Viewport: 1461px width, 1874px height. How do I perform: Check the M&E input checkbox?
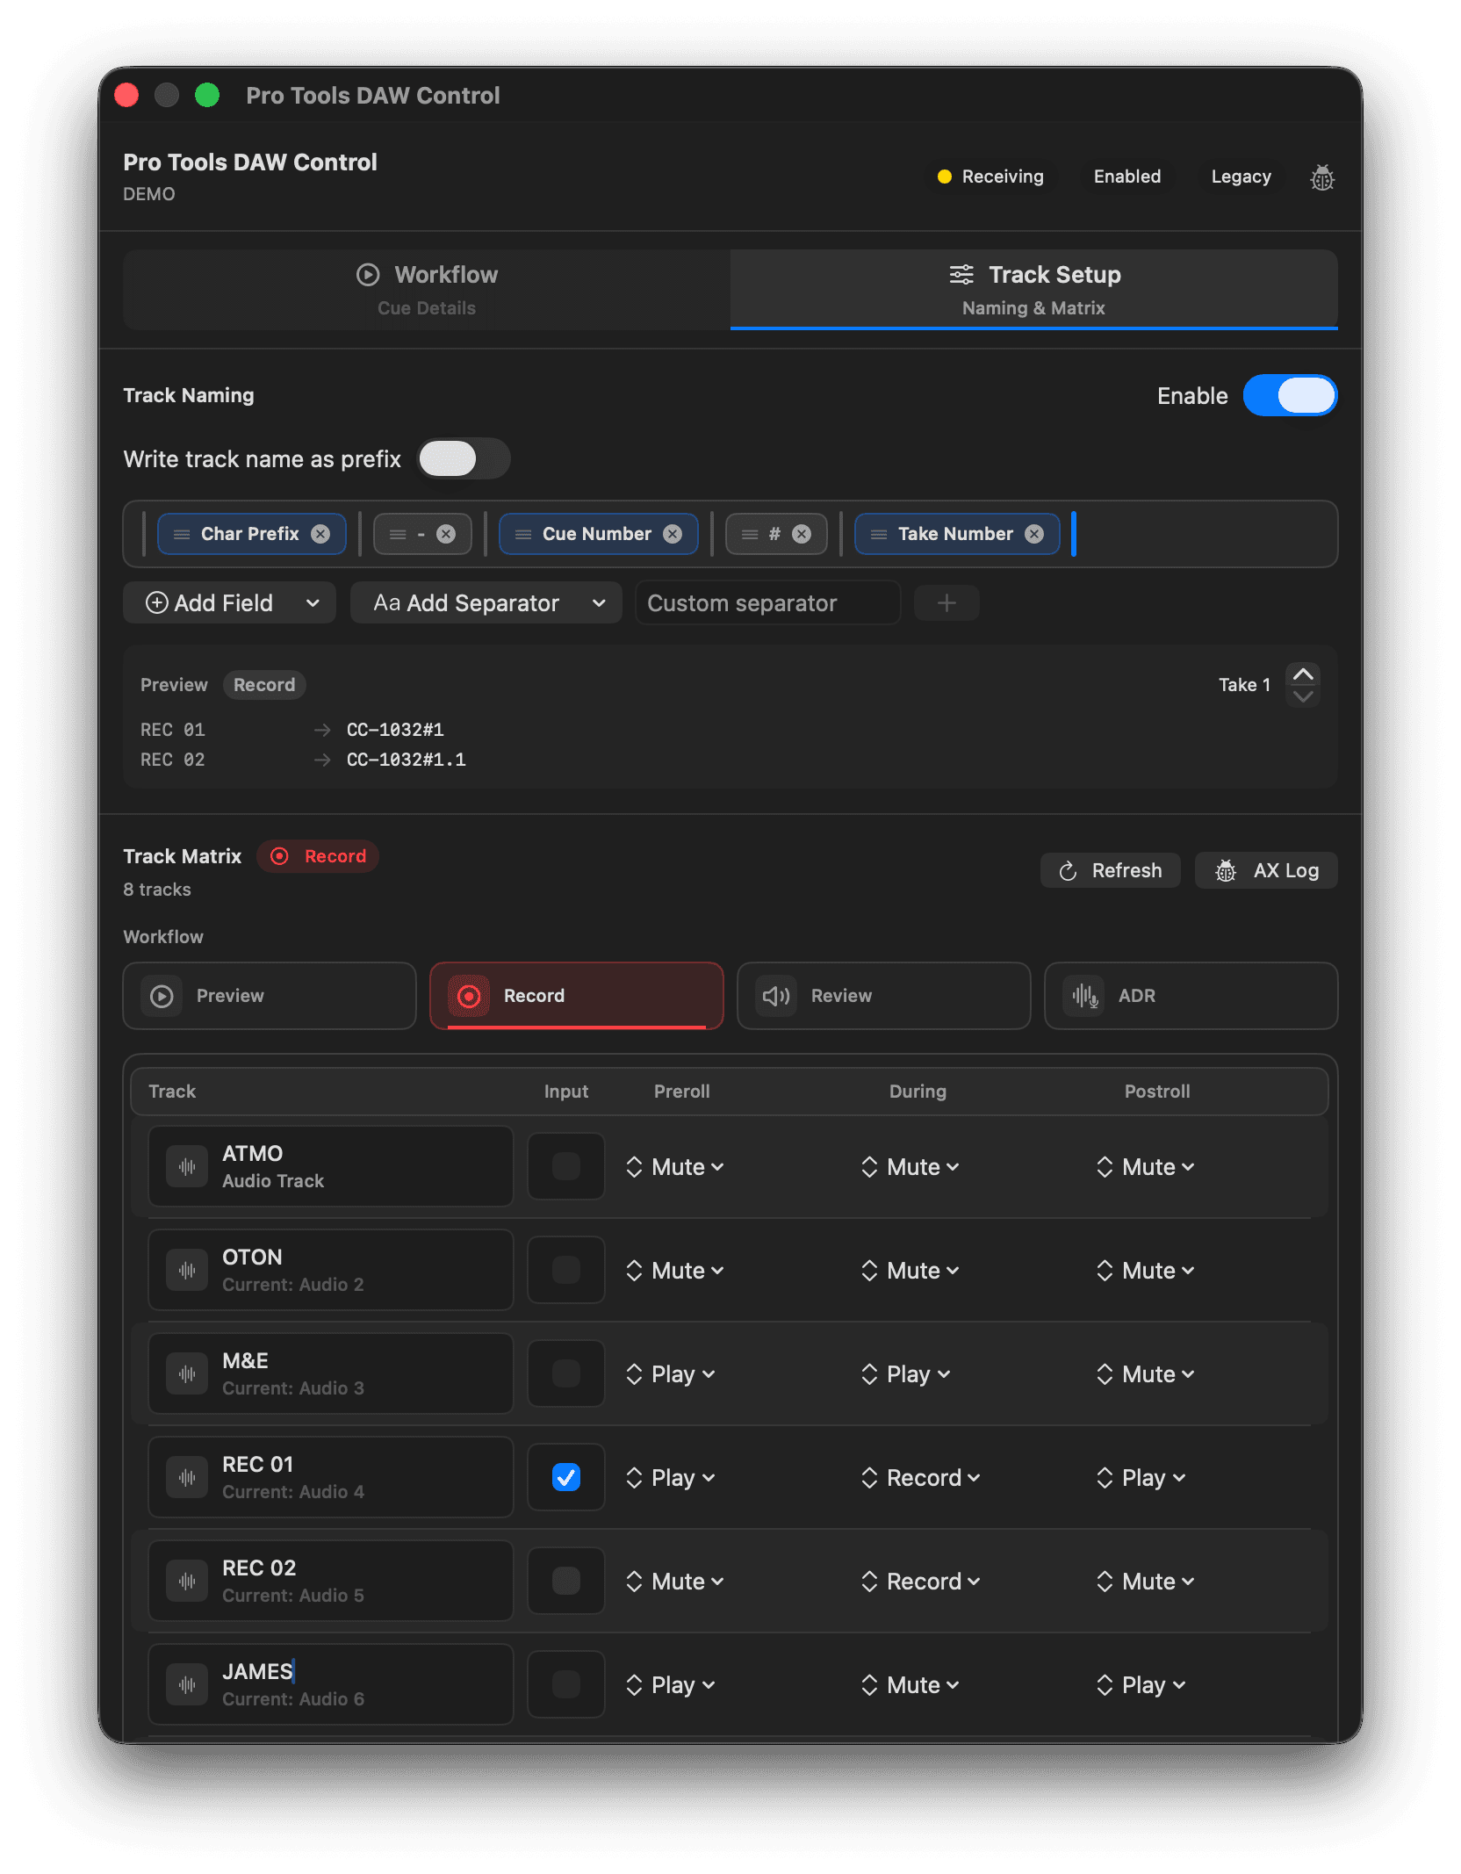566,1373
